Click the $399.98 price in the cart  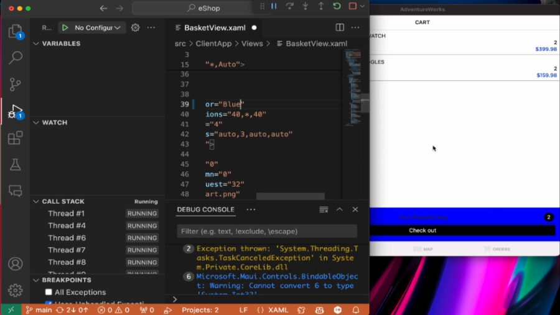click(x=546, y=49)
